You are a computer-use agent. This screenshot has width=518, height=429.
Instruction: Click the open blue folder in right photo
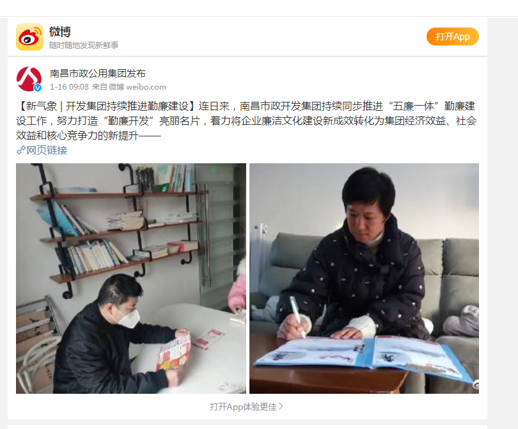(x=365, y=357)
